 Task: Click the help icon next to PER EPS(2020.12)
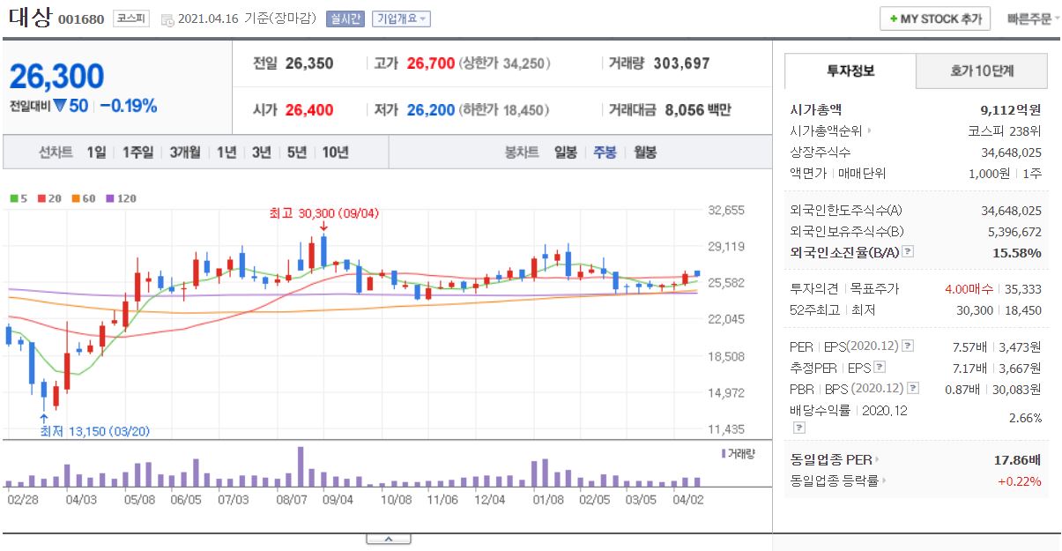909,346
